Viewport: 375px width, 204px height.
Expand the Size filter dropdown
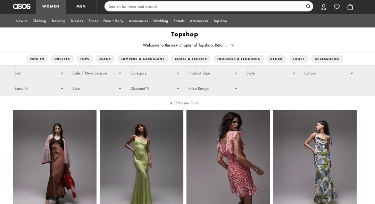(x=97, y=89)
